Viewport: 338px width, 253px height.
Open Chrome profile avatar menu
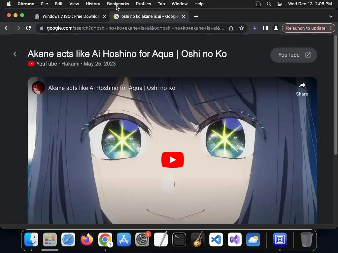pyautogui.click(x=276, y=28)
